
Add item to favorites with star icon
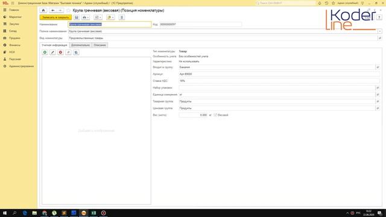[x=68, y=10]
